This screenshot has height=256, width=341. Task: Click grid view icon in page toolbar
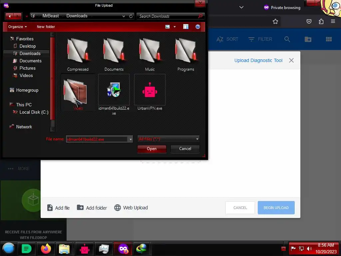pyautogui.click(x=329, y=39)
